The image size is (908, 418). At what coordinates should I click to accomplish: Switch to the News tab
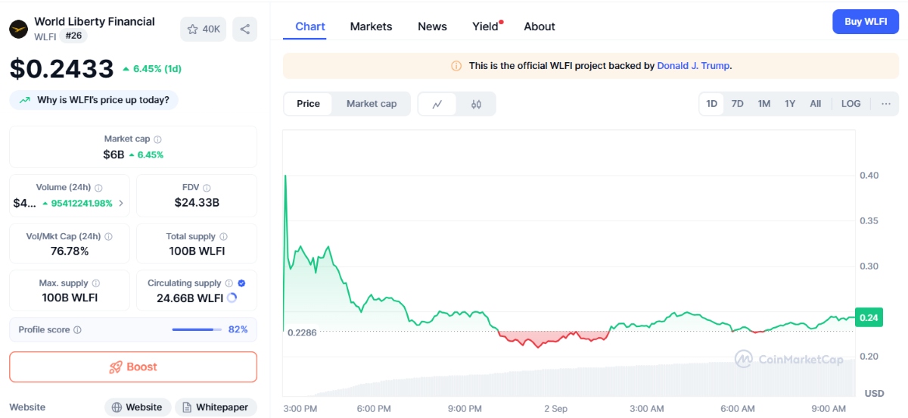(x=432, y=27)
